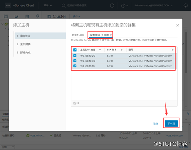The height and width of the screenshot is (150, 191).
Task: Click the footer selected-count checkbox
Action: coord(75,103)
